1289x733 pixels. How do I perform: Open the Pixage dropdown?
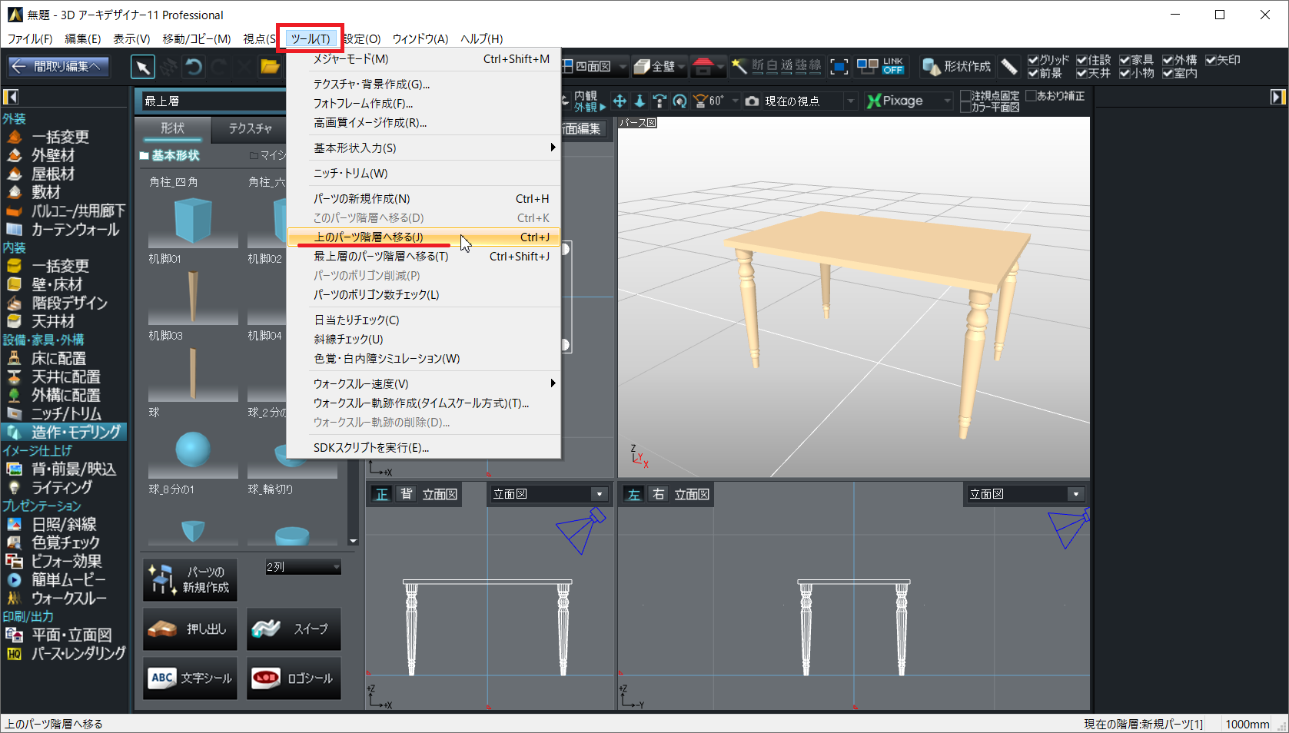click(x=946, y=101)
